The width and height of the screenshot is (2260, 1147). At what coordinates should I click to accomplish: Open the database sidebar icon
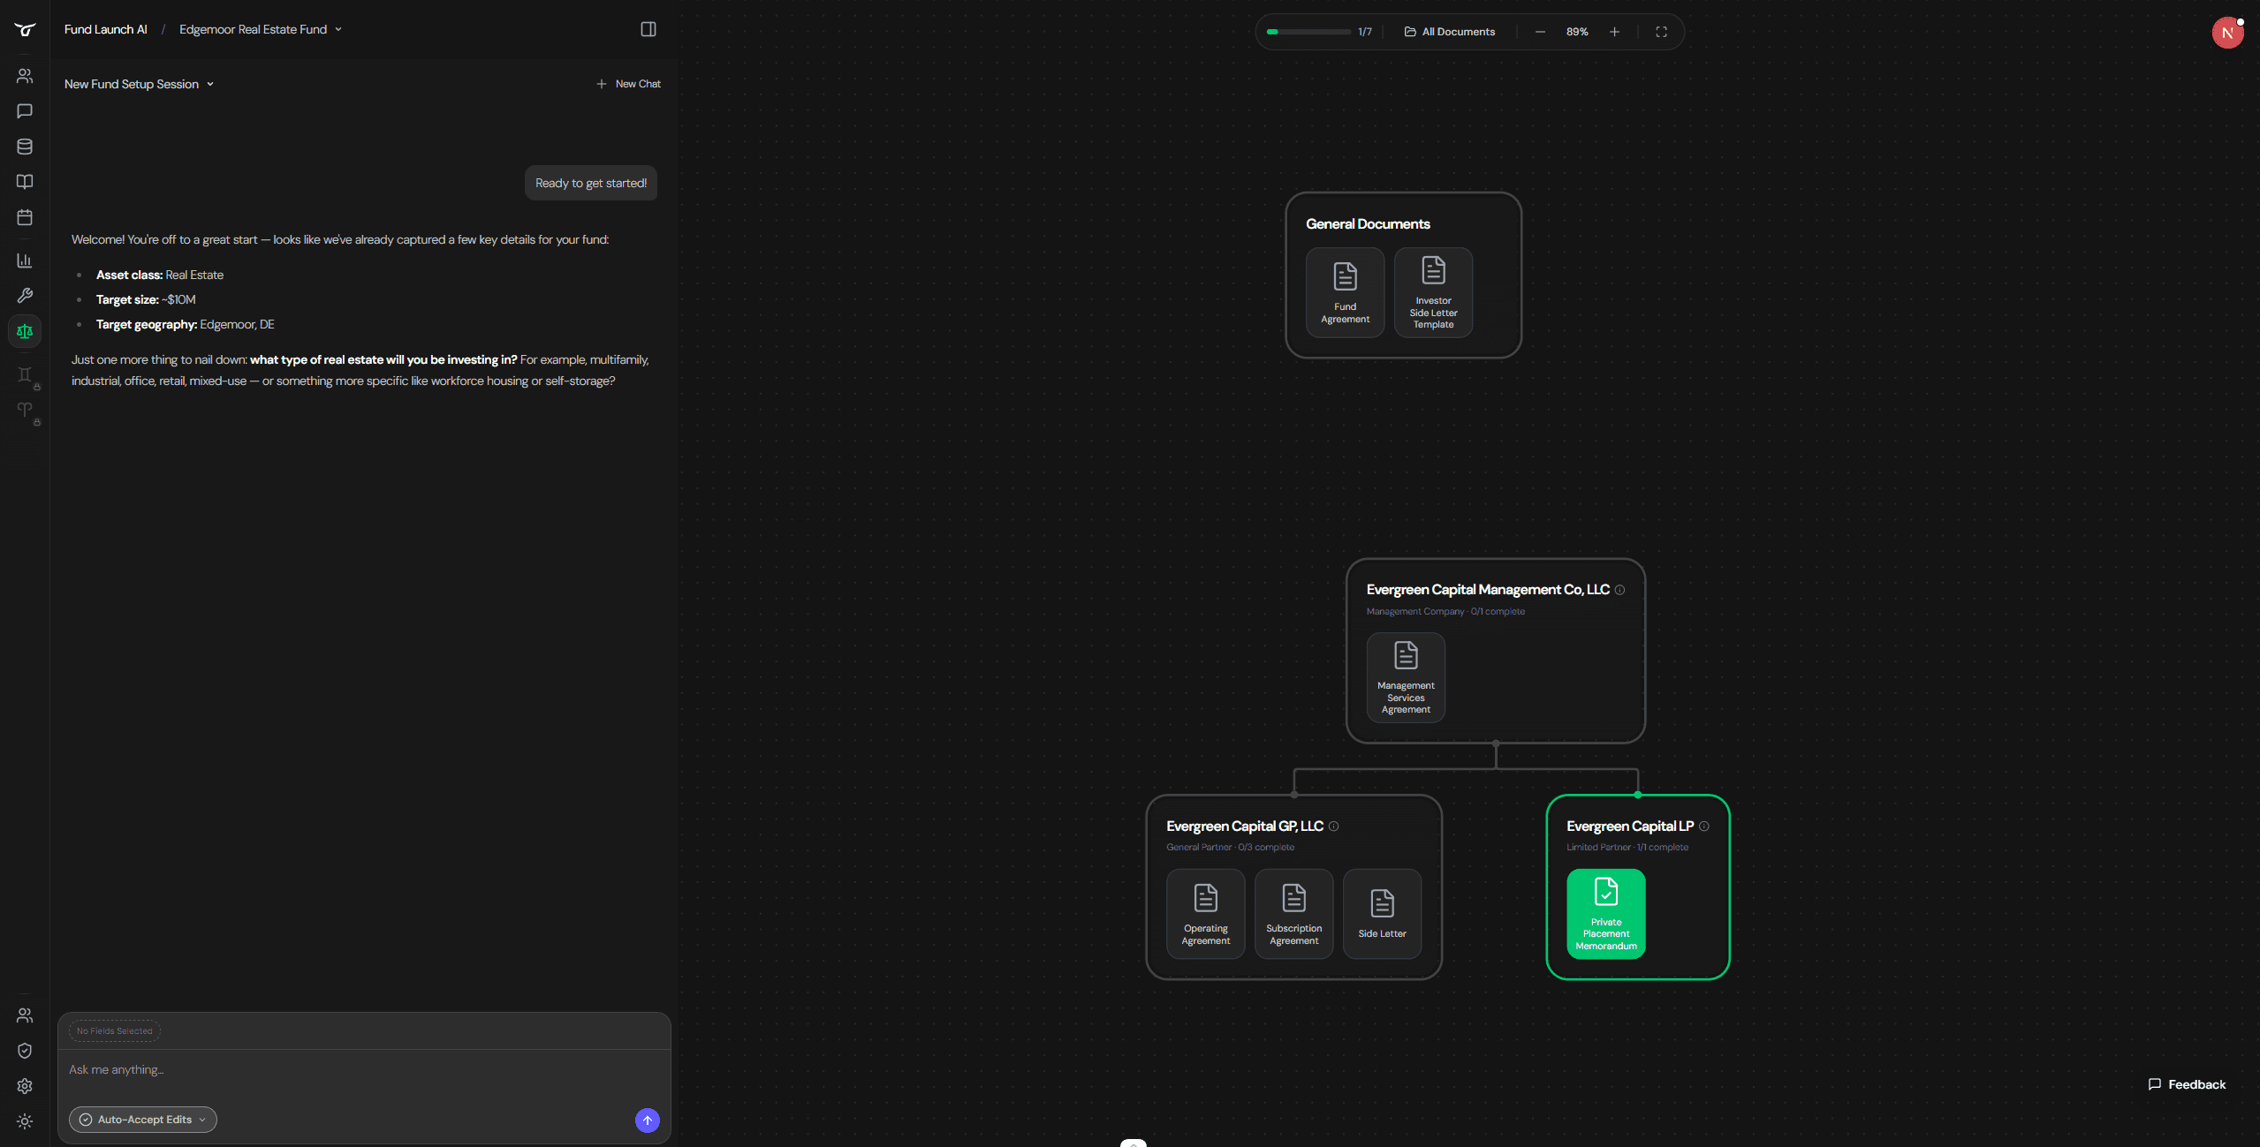point(25,147)
